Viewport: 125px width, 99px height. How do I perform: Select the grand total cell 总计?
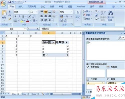click(49, 55)
